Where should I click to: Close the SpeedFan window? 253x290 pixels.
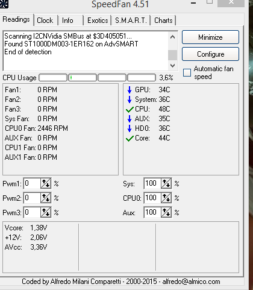click(x=231, y=2)
